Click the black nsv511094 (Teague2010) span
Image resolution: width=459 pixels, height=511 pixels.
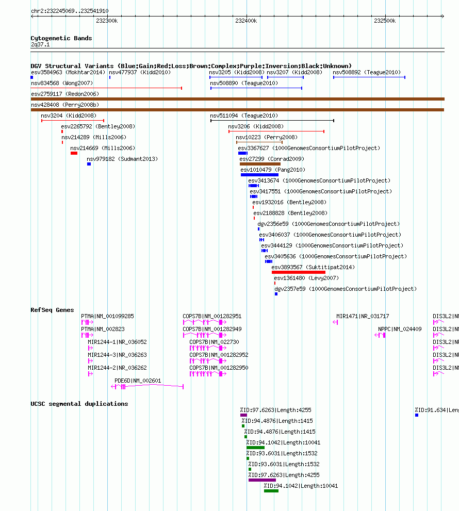272,121
